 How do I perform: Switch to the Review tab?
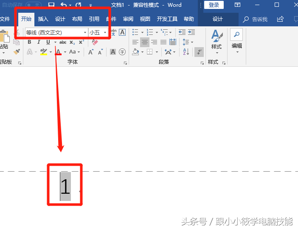[x=128, y=19]
